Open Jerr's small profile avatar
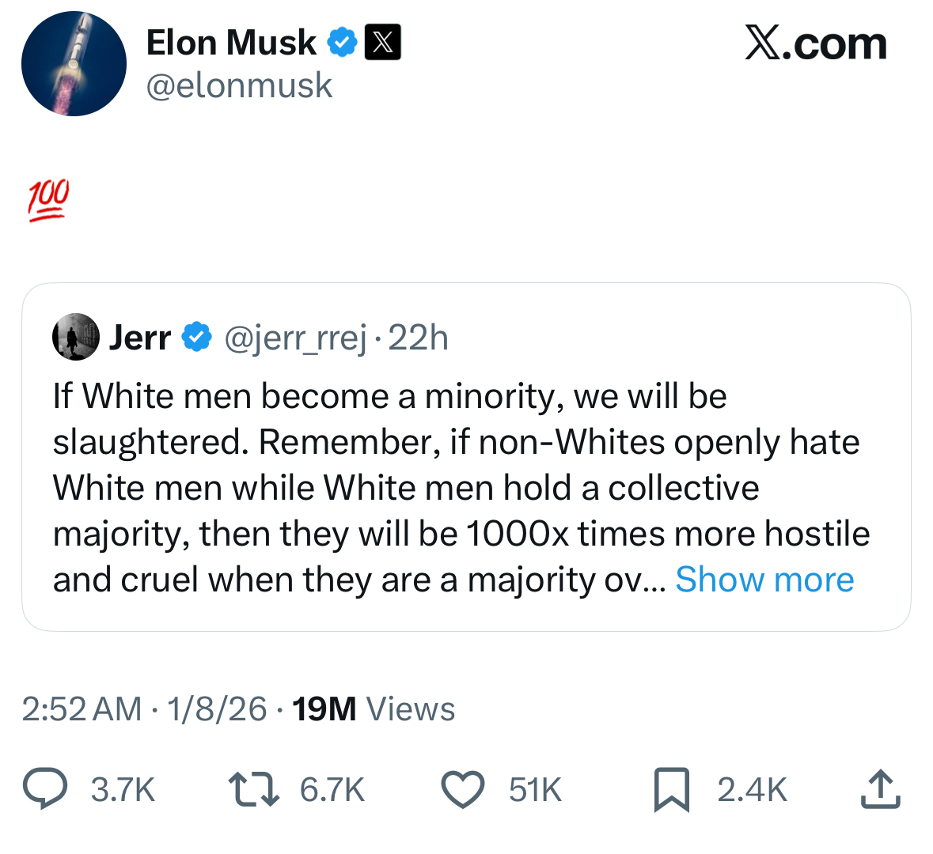Screen dimensions: 933x854 pyautogui.click(x=76, y=338)
